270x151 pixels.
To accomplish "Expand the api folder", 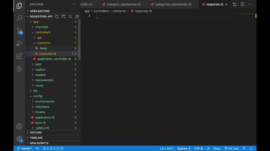I will (x=39, y=38).
